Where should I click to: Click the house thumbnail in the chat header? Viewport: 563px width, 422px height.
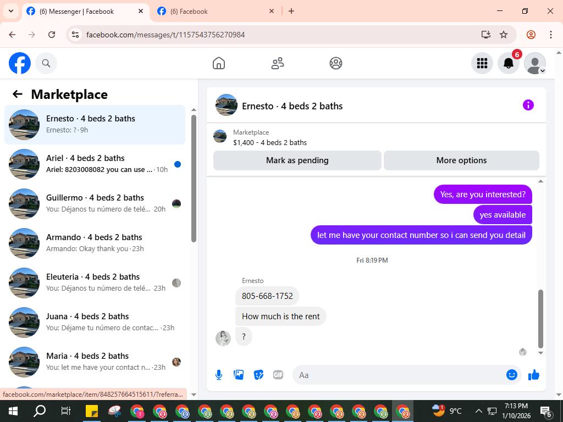click(226, 105)
